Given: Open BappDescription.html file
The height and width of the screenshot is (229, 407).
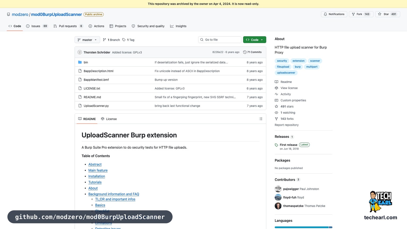Looking at the screenshot, I should [99, 71].
